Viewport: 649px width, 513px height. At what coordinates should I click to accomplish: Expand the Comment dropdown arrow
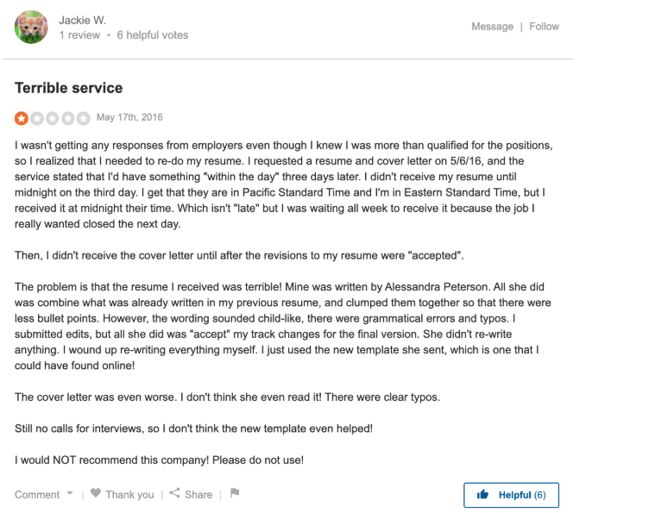pos(70,493)
